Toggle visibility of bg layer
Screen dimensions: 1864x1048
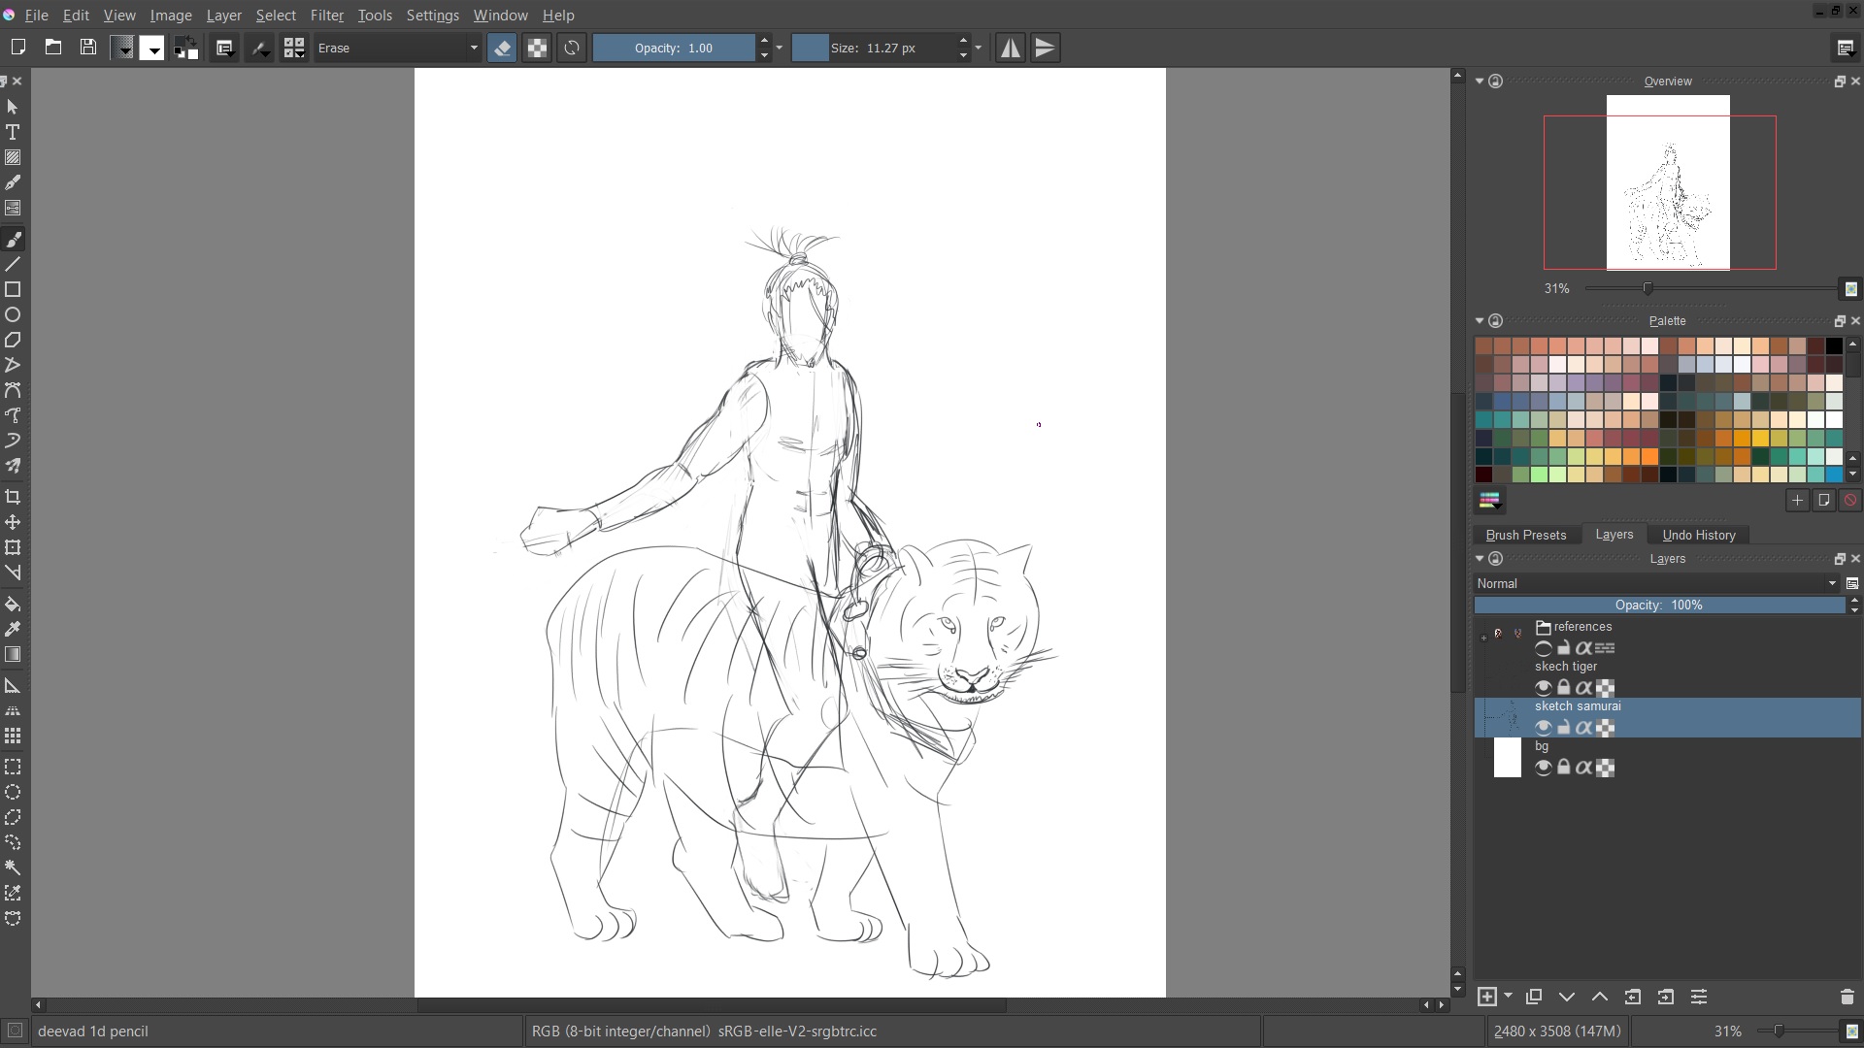click(x=1543, y=768)
